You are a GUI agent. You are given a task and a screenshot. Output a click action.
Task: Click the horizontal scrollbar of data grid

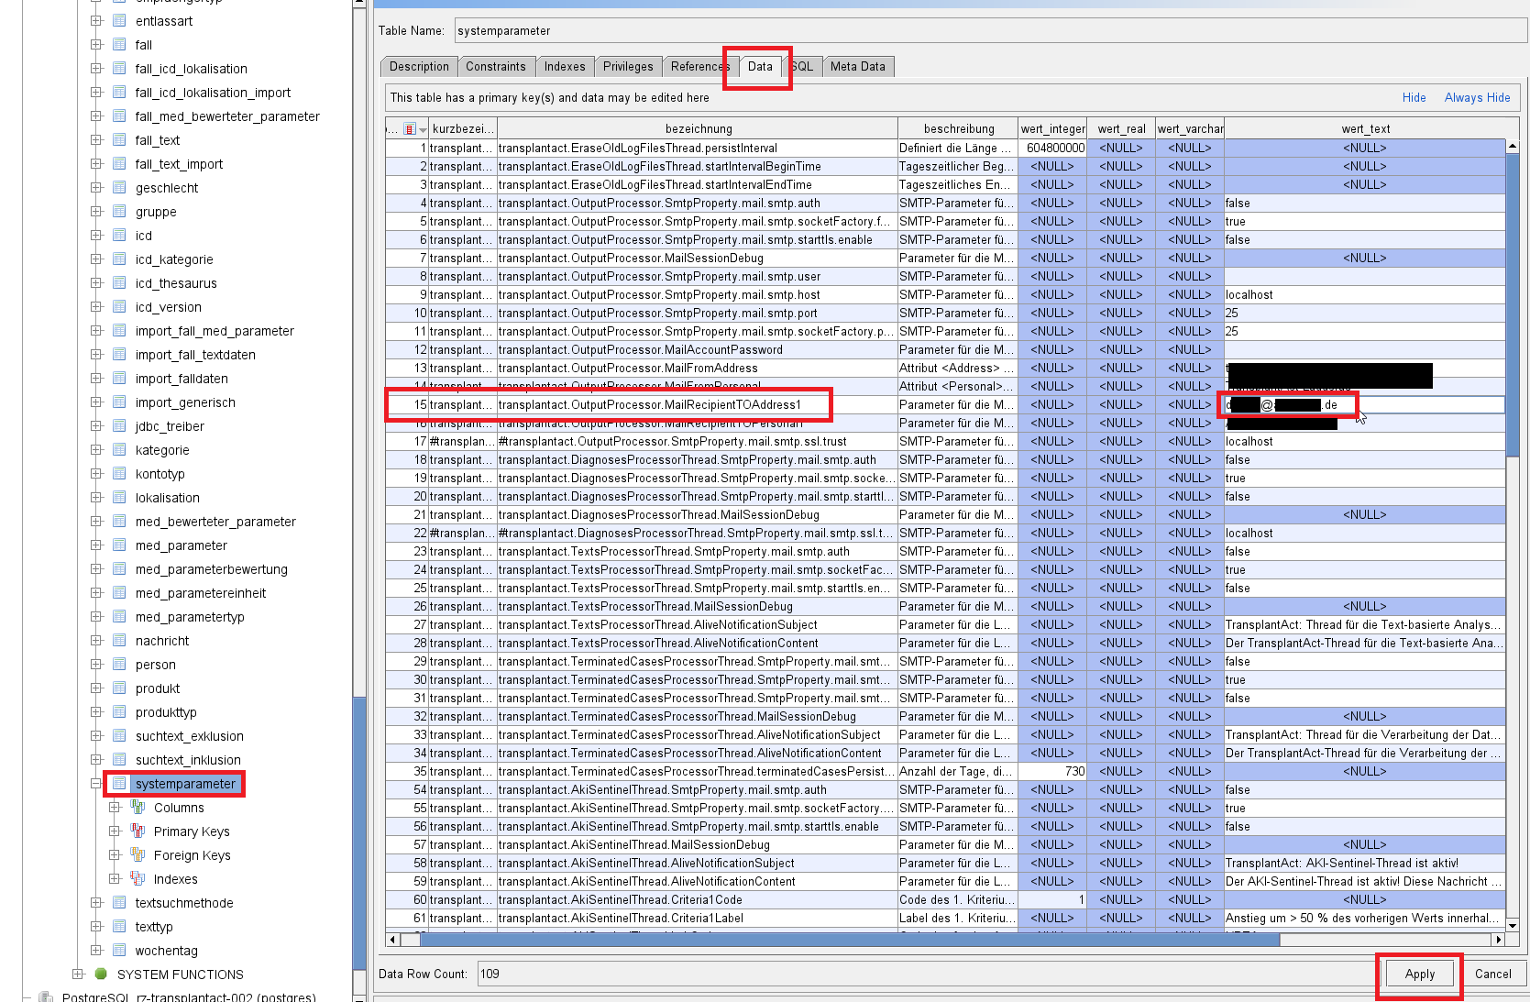coord(848,940)
